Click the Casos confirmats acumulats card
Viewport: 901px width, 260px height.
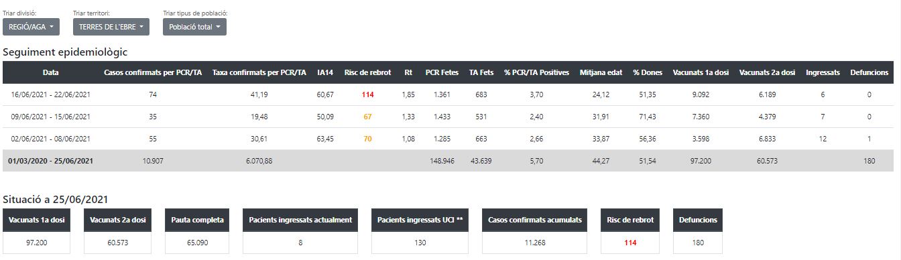(x=535, y=231)
